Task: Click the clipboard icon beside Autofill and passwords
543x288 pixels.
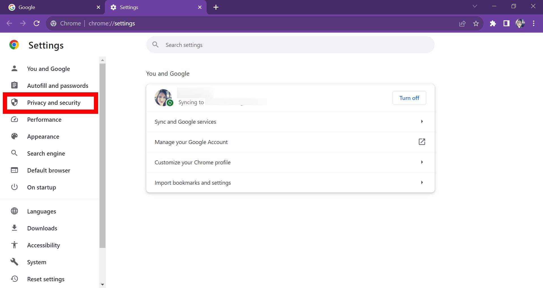Action: pyautogui.click(x=14, y=85)
